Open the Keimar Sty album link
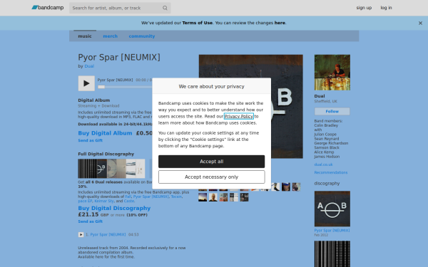This screenshot has height=267, width=428. pos(104,201)
